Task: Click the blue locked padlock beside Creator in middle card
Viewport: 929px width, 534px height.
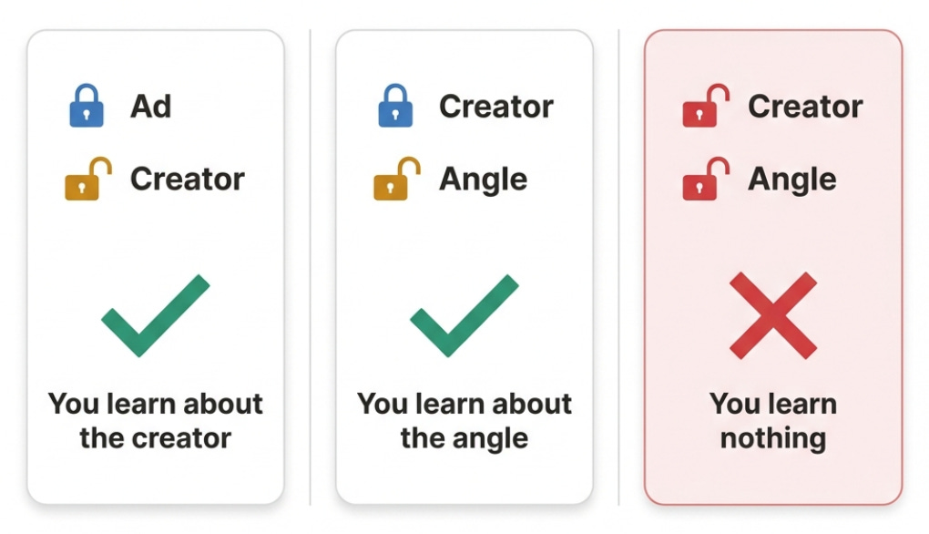Action: coord(395,106)
